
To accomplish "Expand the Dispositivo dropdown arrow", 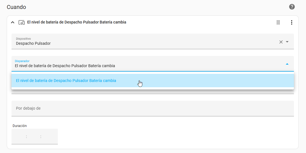I will tap(287, 42).
